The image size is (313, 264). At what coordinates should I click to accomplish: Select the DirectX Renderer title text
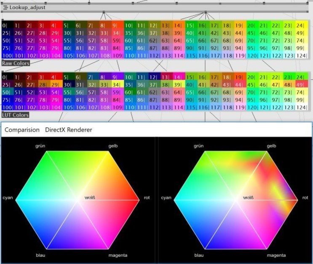click(69, 130)
